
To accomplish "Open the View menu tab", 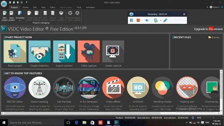I will click(43, 7).
